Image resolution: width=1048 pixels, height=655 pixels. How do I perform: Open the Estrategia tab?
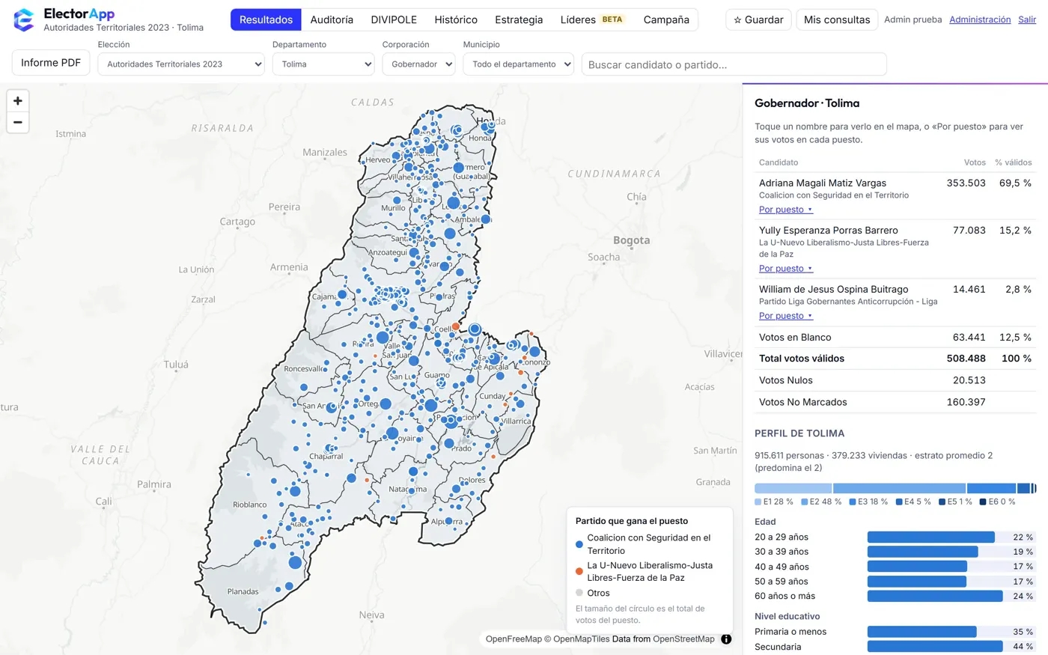(519, 19)
